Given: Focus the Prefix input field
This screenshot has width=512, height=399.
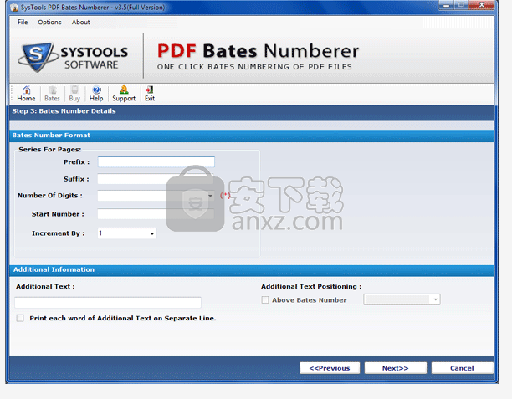Looking at the screenshot, I should coord(156,162).
